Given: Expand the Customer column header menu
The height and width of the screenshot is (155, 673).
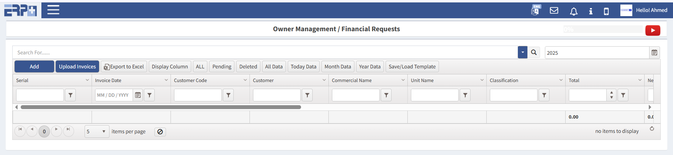Looking at the screenshot, I should (324, 80).
